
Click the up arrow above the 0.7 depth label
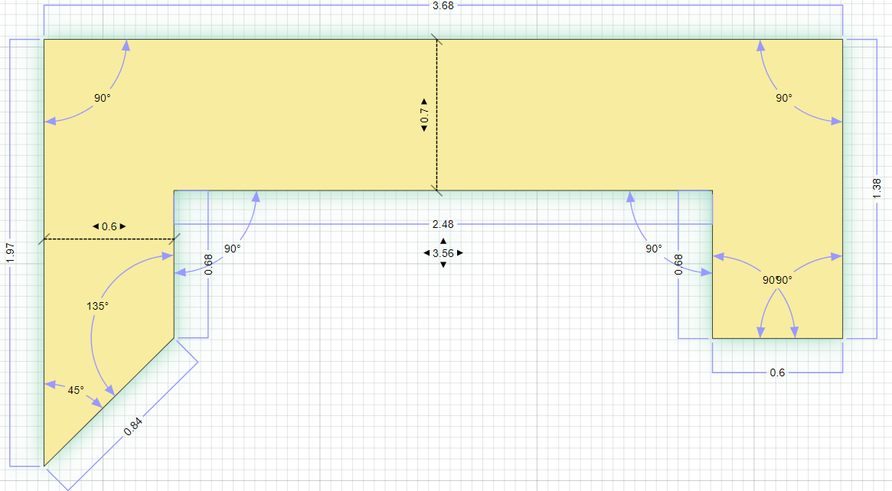[424, 101]
